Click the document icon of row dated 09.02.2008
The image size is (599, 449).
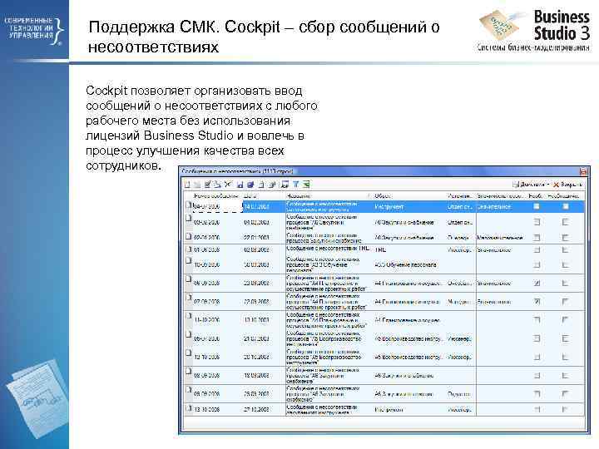[x=188, y=218]
